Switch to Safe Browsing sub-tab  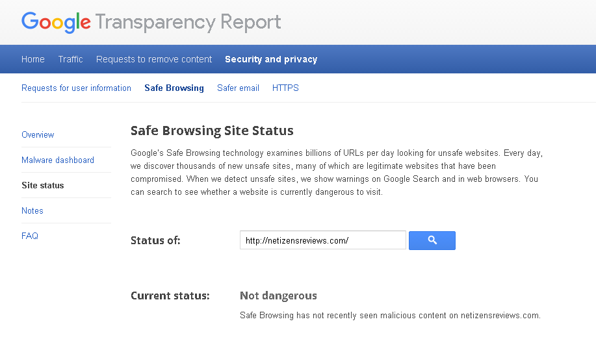(174, 88)
